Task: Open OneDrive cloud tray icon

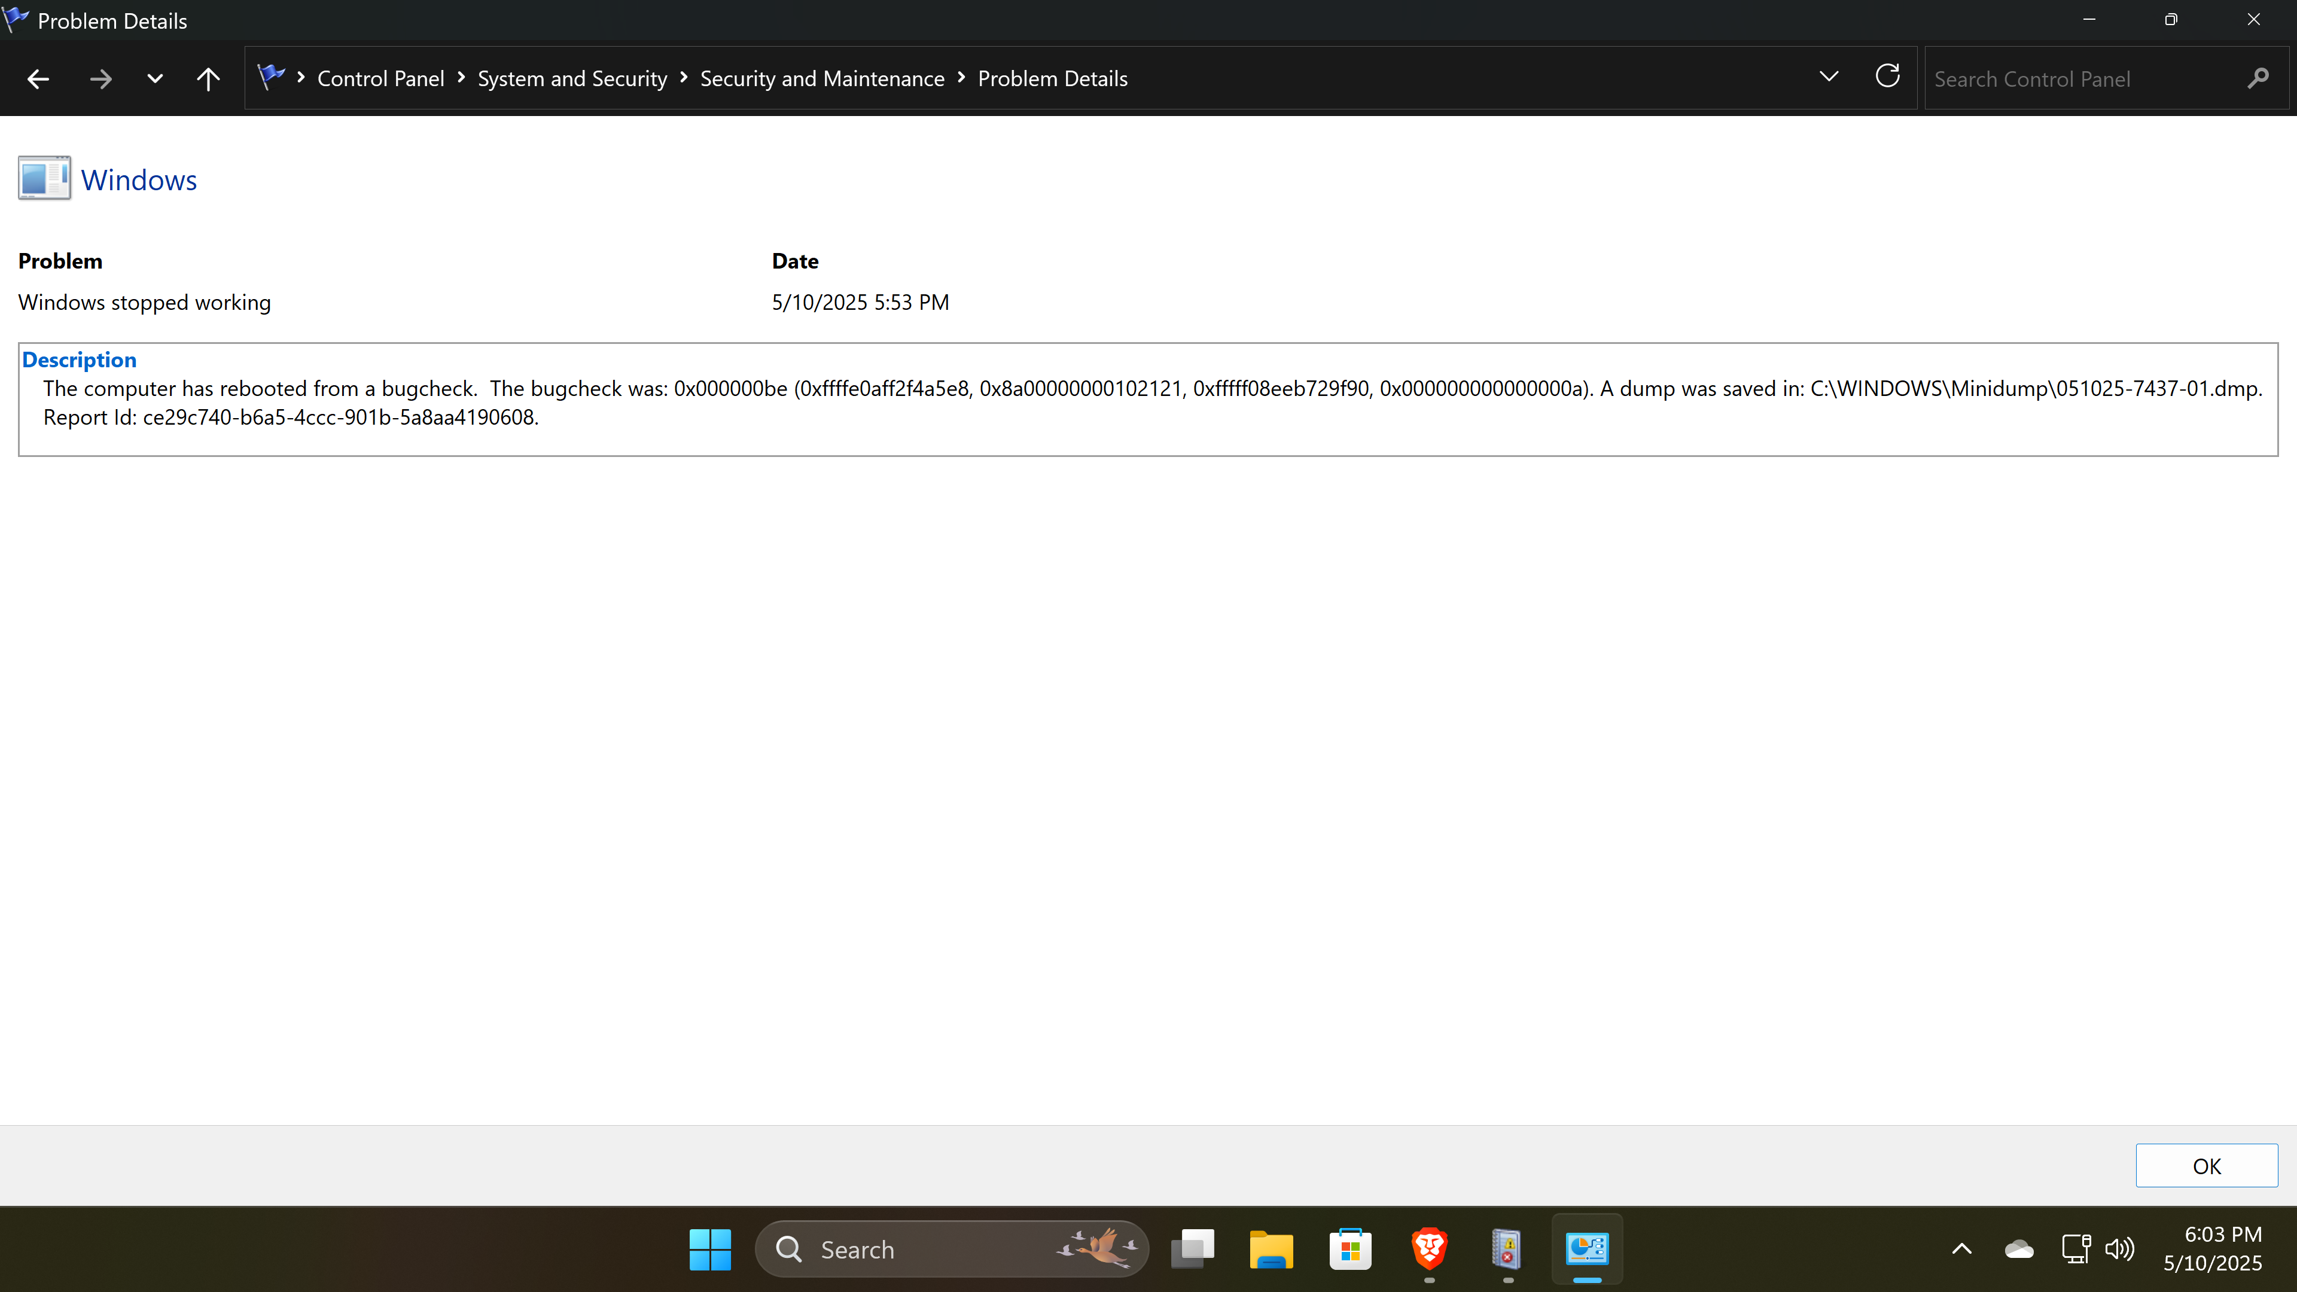Action: [2019, 1249]
